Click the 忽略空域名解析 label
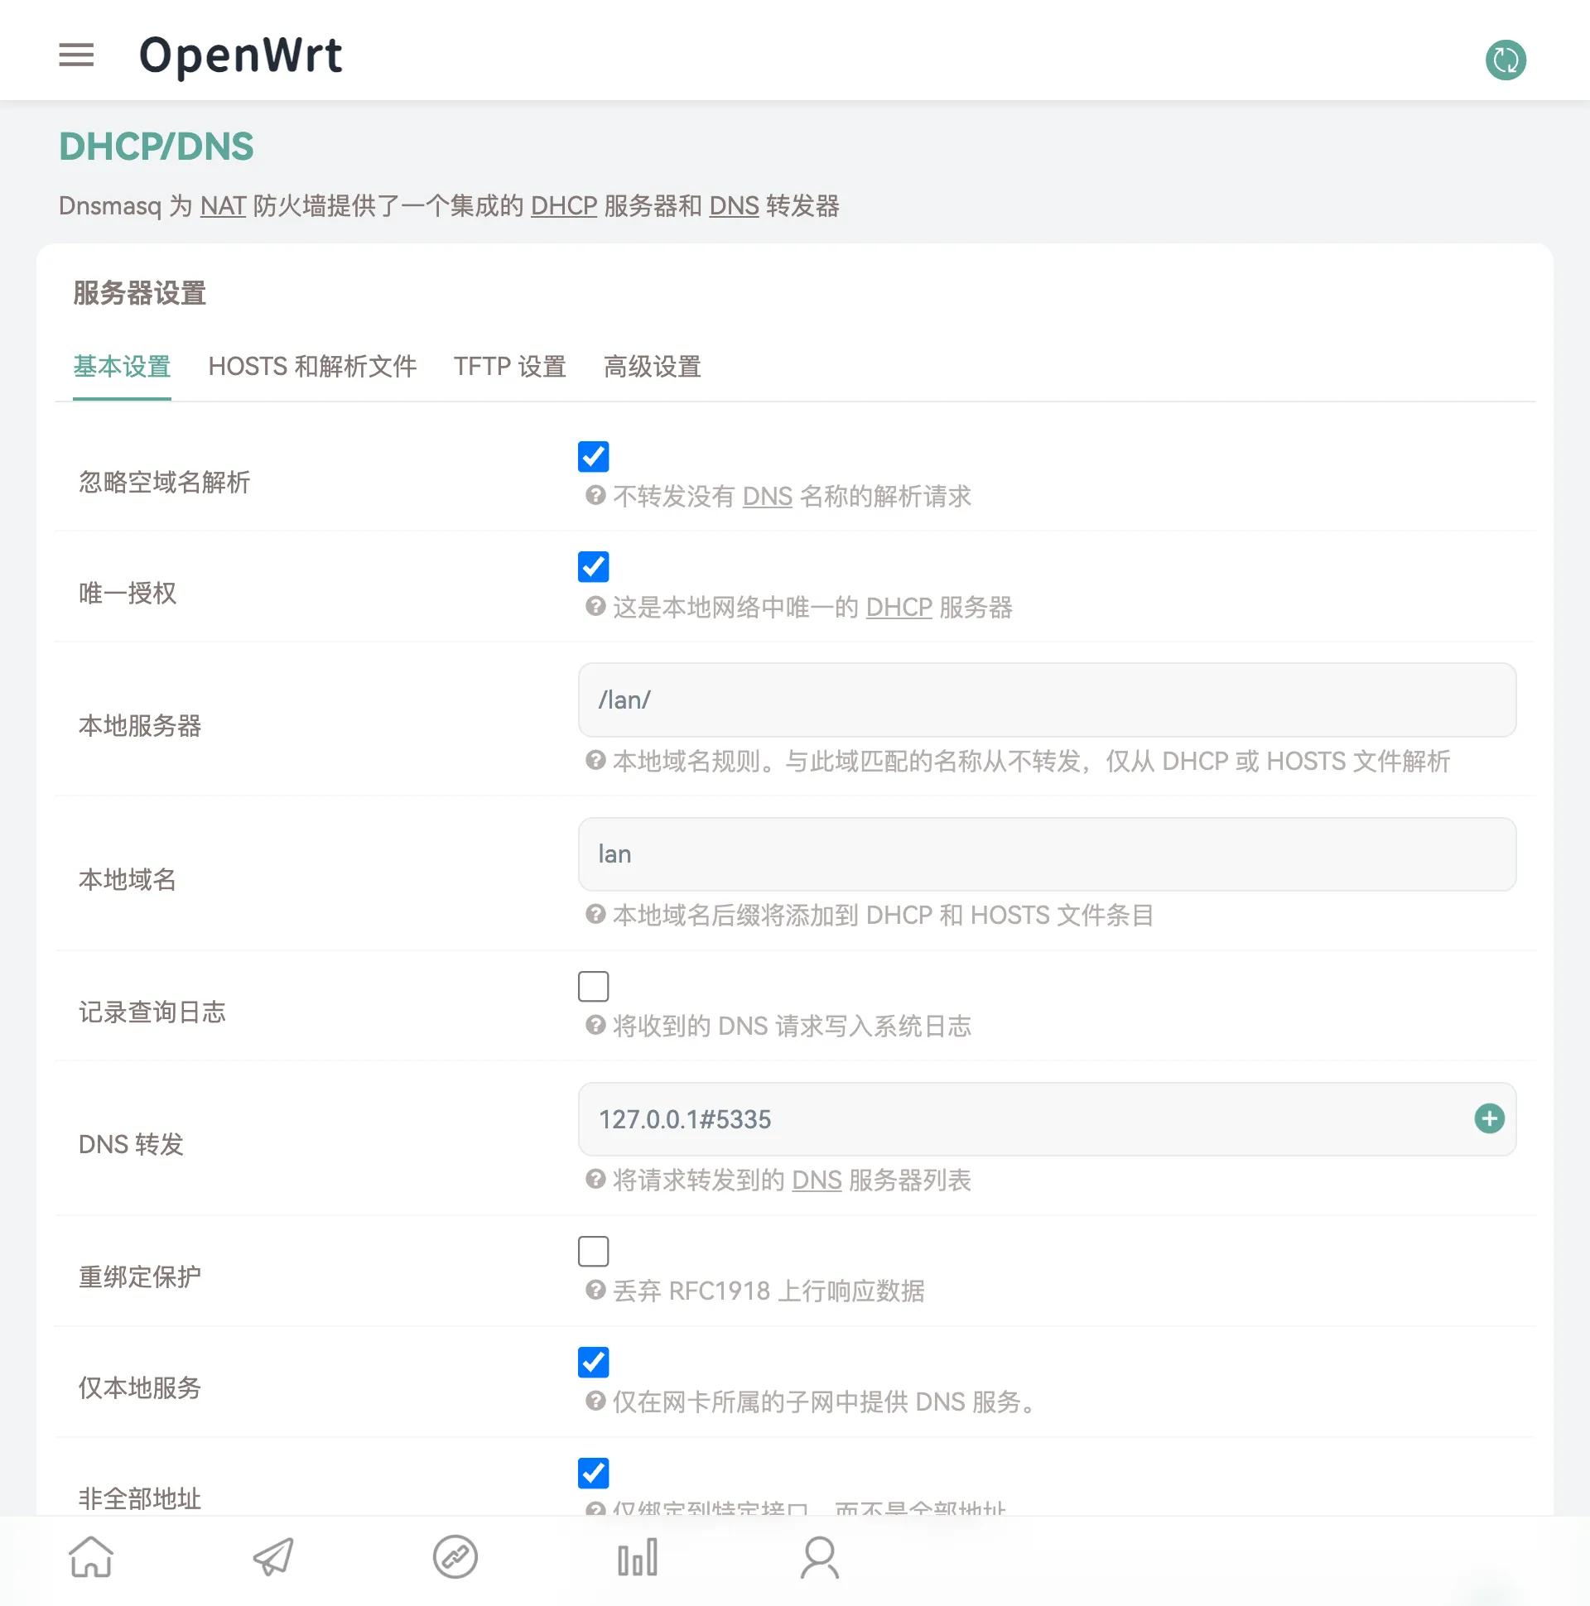Image resolution: width=1590 pixels, height=1606 pixels. (165, 482)
